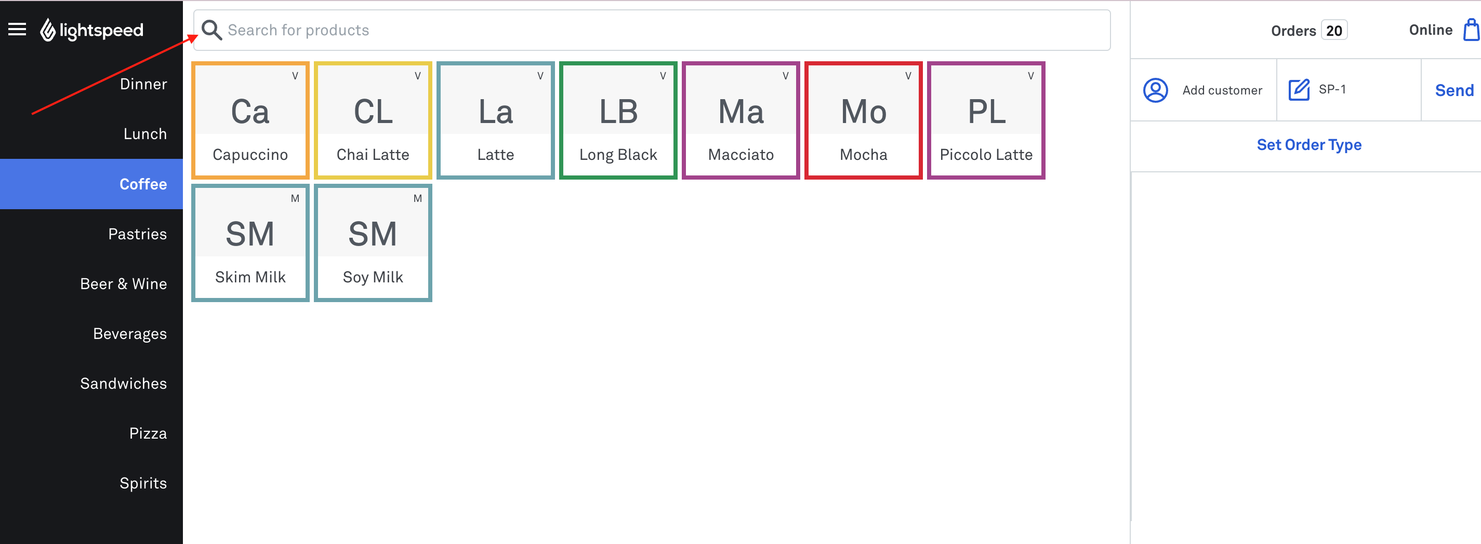
Task: Click the Set Order Type link
Action: [x=1308, y=145]
